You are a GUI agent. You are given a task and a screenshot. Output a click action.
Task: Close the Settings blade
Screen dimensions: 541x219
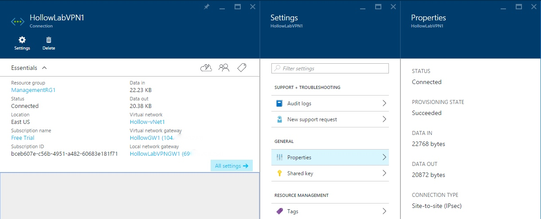coord(393,7)
